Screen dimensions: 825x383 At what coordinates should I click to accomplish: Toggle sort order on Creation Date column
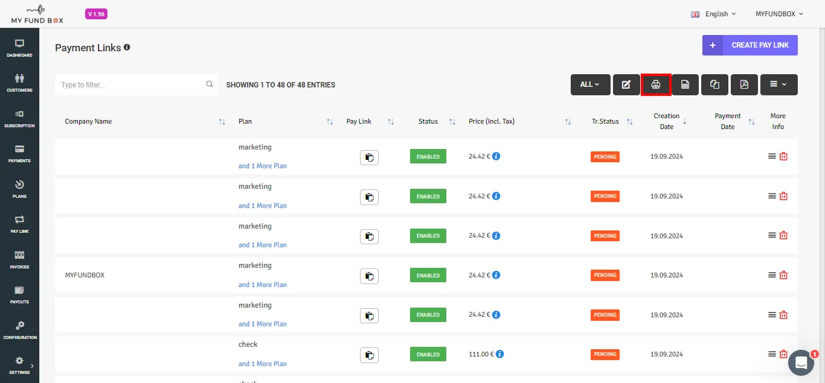coord(684,121)
